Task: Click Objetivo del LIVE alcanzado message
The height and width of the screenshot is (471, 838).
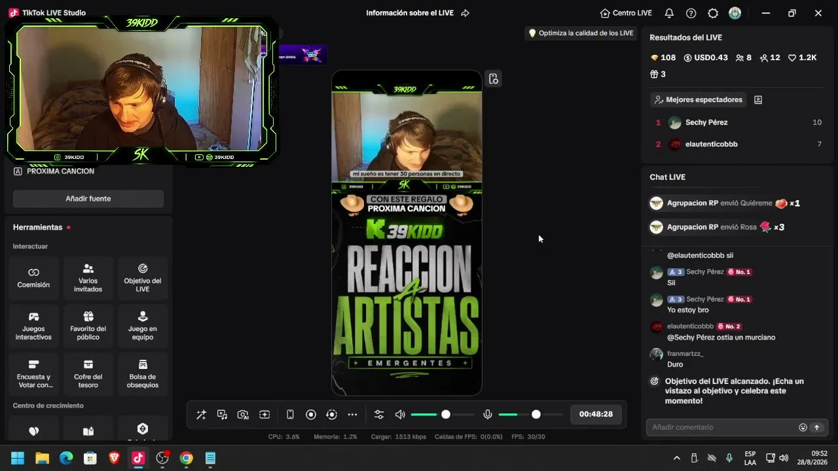Action: [735, 391]
